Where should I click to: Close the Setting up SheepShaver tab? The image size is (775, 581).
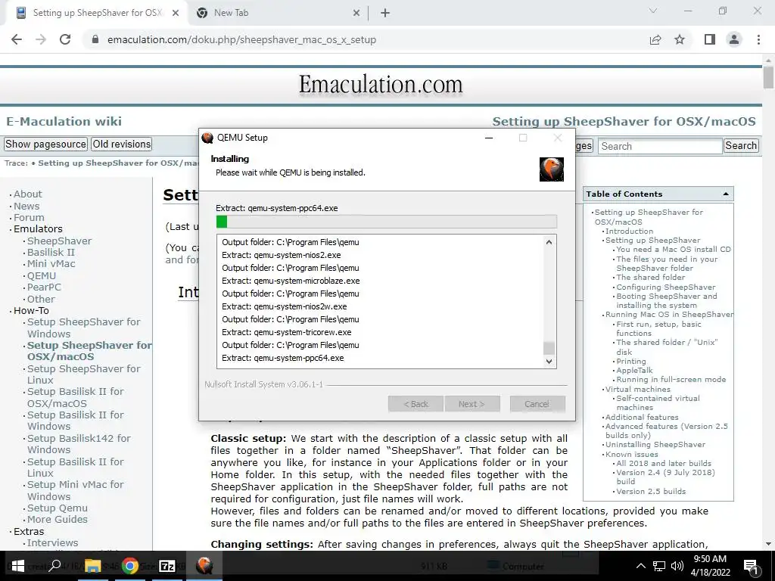(x=176, y=14)
